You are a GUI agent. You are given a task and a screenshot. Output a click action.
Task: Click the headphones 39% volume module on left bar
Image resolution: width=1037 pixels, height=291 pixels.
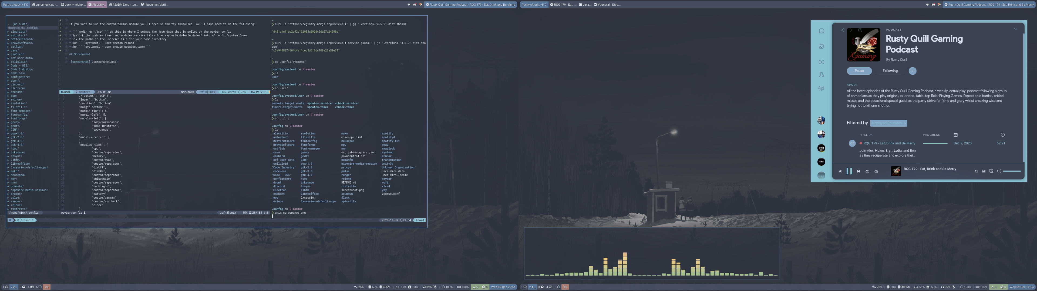427,287
